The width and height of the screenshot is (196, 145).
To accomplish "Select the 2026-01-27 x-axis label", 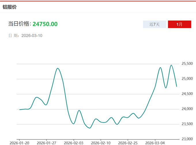I will (x=46, y=143).
